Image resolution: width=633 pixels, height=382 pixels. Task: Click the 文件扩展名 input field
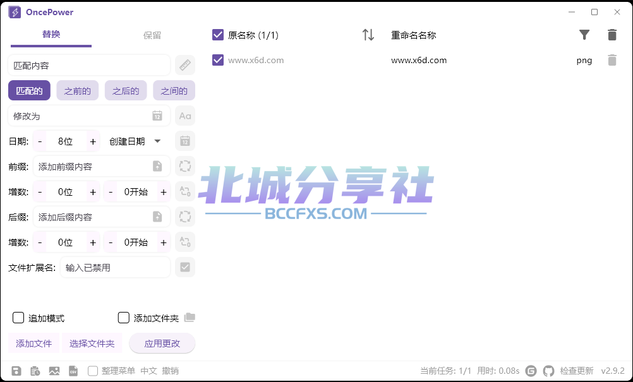click(x=115, y=267)
